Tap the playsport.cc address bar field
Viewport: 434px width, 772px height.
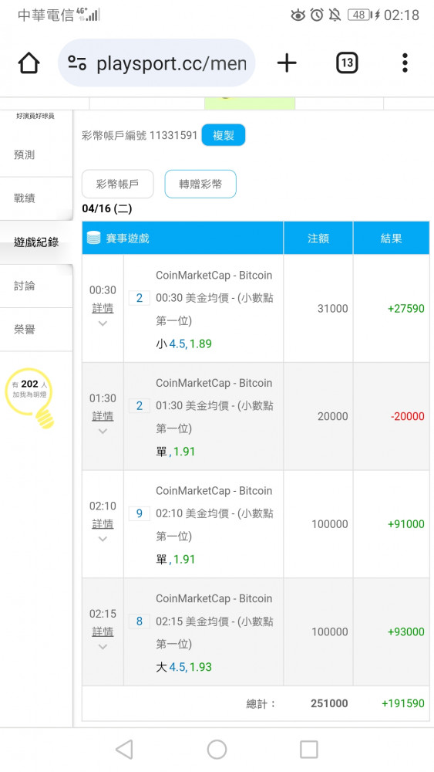point(156,63)
